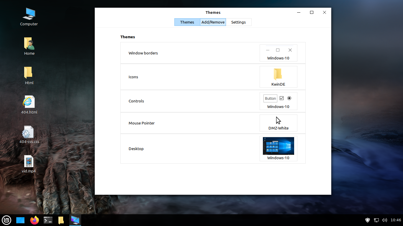
Task: Click the Desktop row label
Action: (136, 149)
